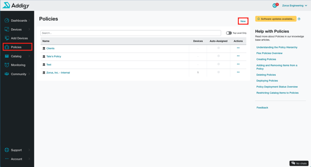Click the Feedback link
Screen dimensions: 311x167
click(262, 107)
